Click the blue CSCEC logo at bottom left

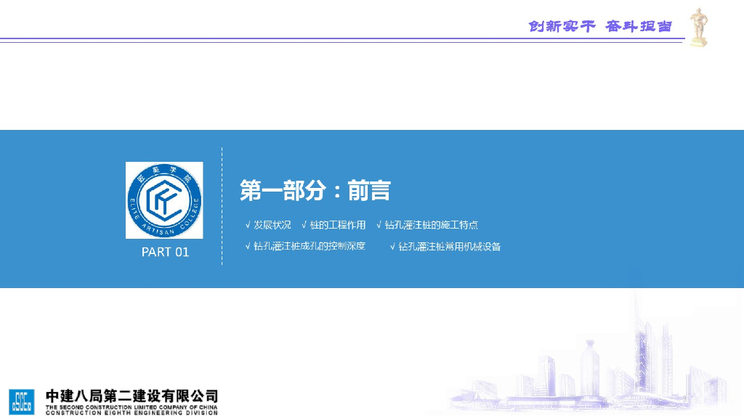coord(21,401)
